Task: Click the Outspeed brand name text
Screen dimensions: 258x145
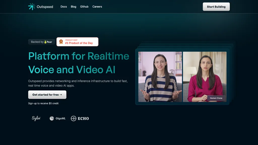Action: point(45,7)
